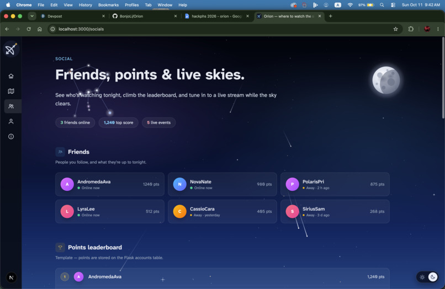The image size is (445, 289).
Task: Click the browser back arrow
Action: [7, 29]
